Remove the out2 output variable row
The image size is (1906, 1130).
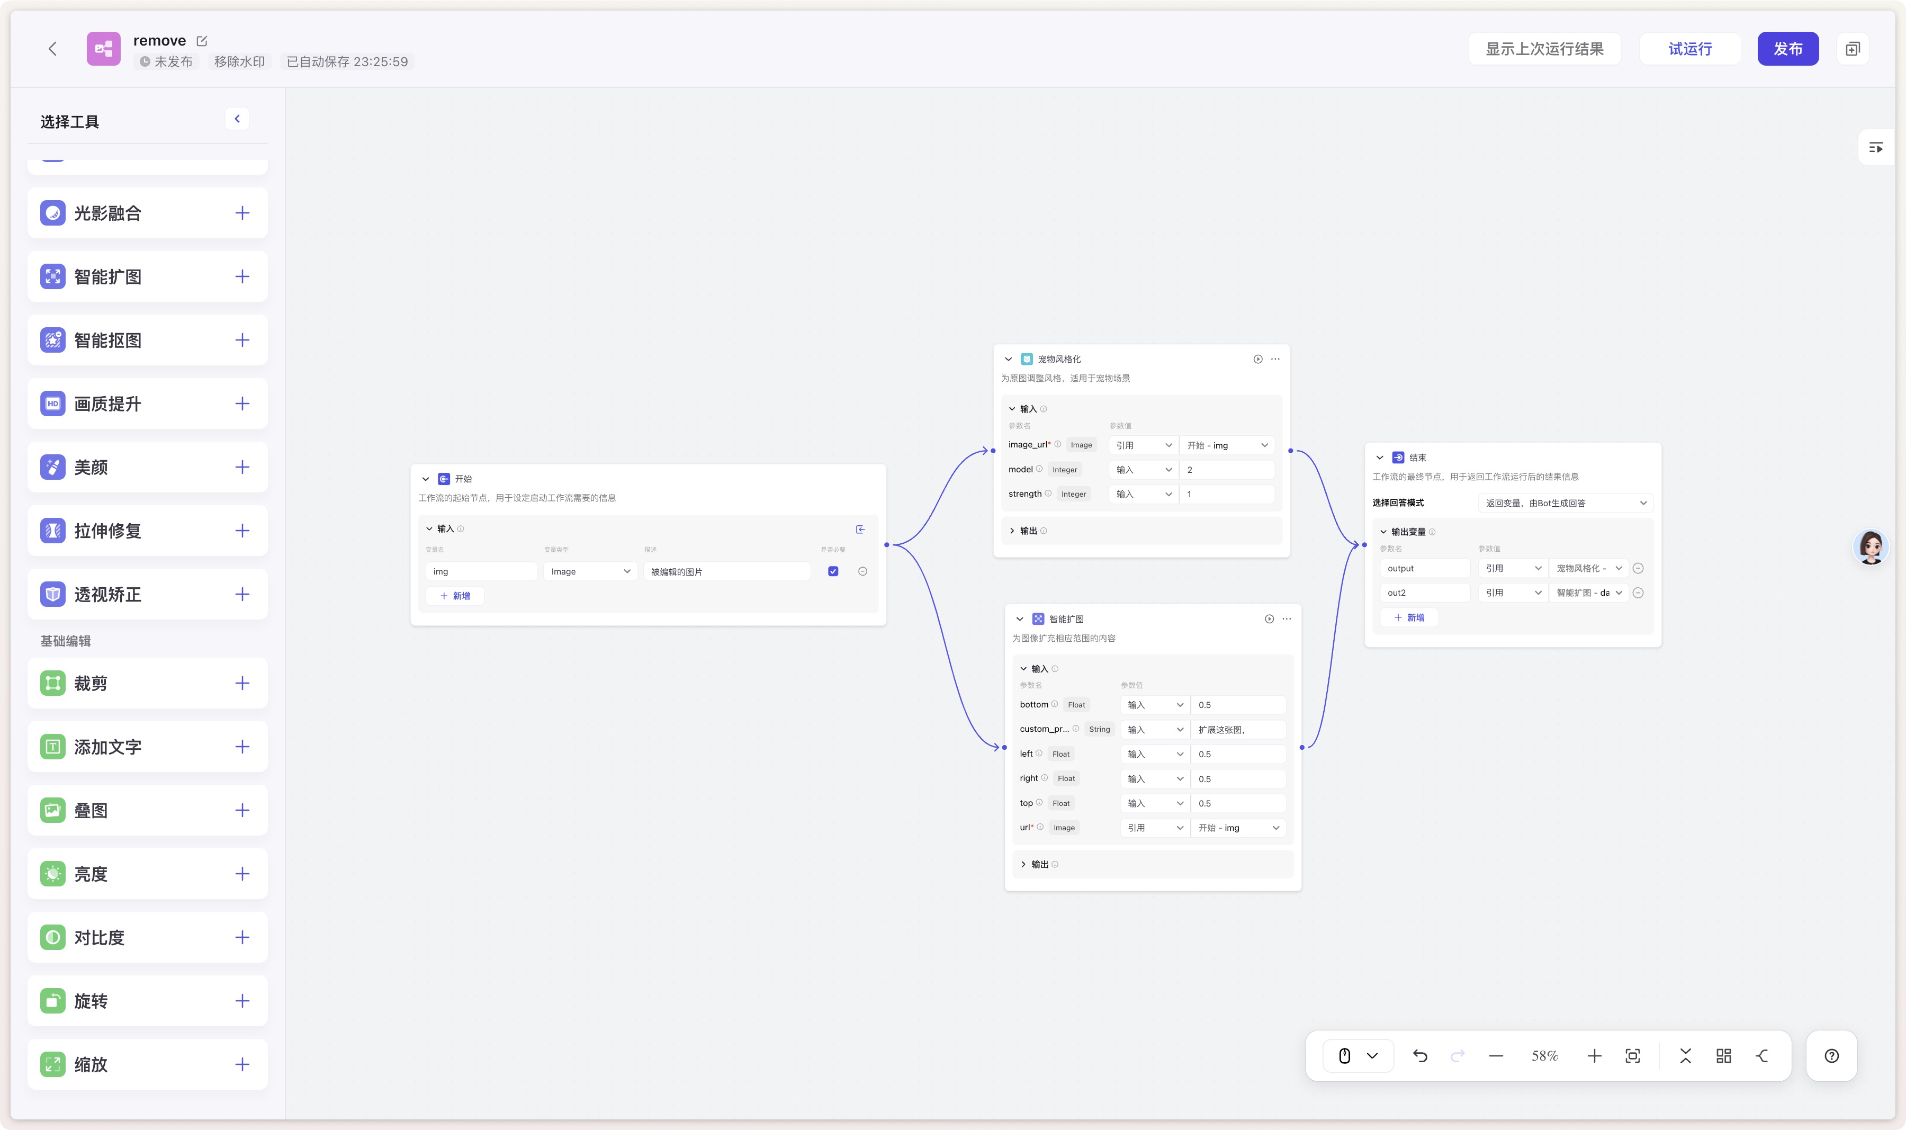pos(1638,593)
